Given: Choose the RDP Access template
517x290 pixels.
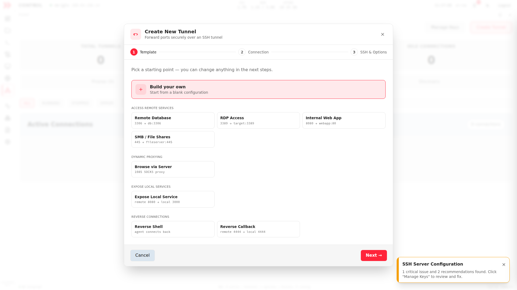Looking at the screenshot, I should [x=258, y=120].
